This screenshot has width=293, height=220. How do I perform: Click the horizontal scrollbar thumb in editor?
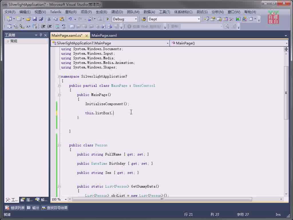pyautogui.click(x=162, y=199)
